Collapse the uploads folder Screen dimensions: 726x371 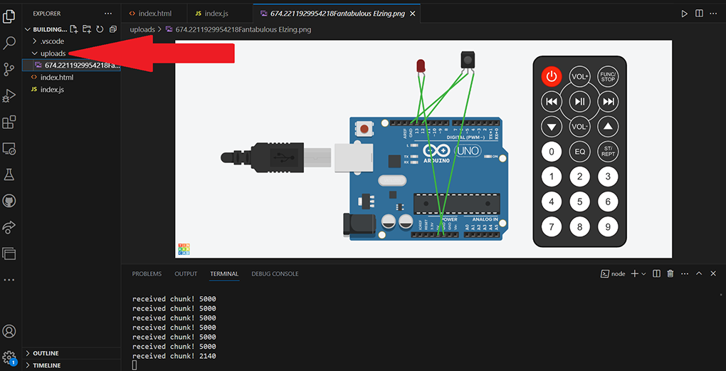(71, 53)
